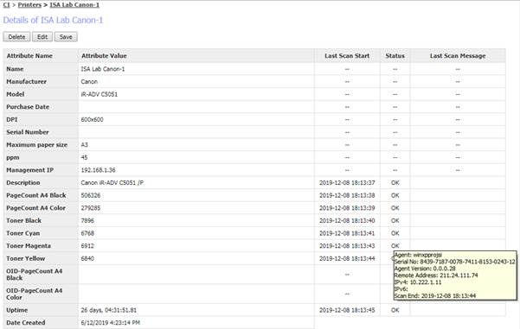Click the Toner Cyan value 6768
Viewport: 520px width, 329px height.
[x=87, y=233]
